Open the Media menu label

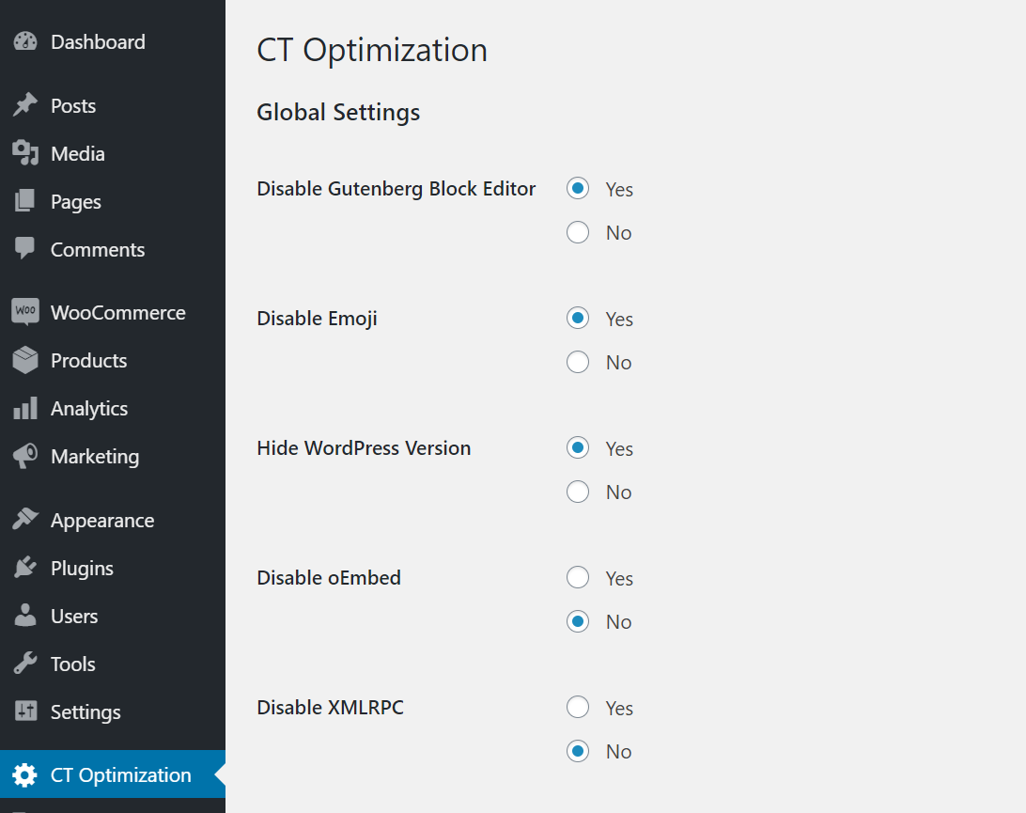[78, 154]
